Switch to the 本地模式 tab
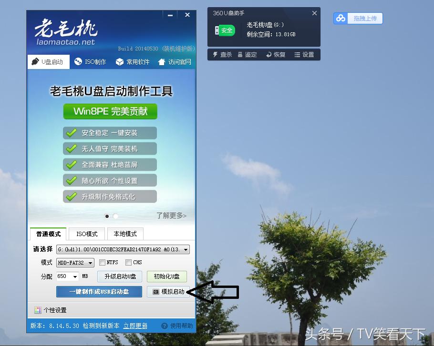Viewport: 434px width, 346px height. tap(125, 233)
